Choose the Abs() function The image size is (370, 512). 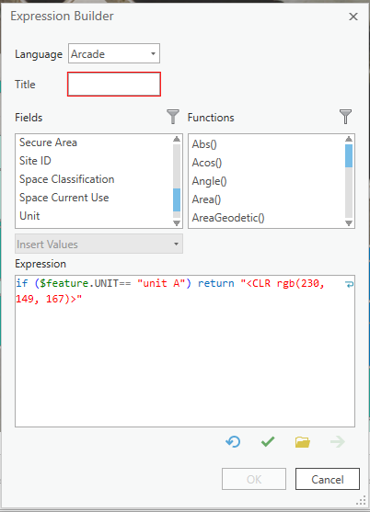point(204,144)
